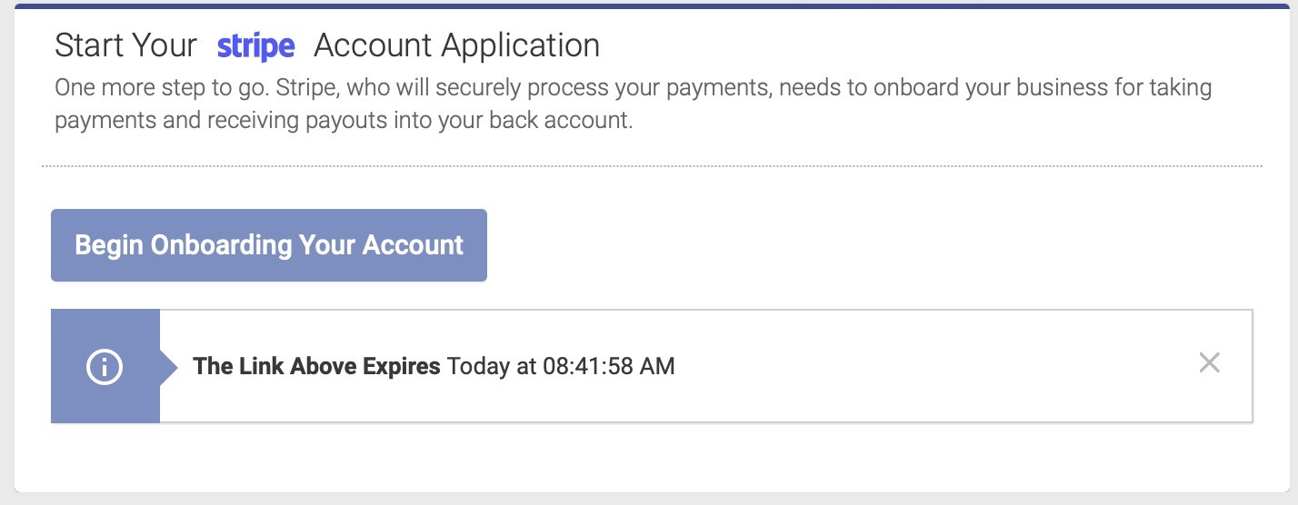Image resolution: width=1298 pixels, height=505 pixels.
Task: Dismiss the link expiry alert with the X
Action: click(x=1209, y=363)
